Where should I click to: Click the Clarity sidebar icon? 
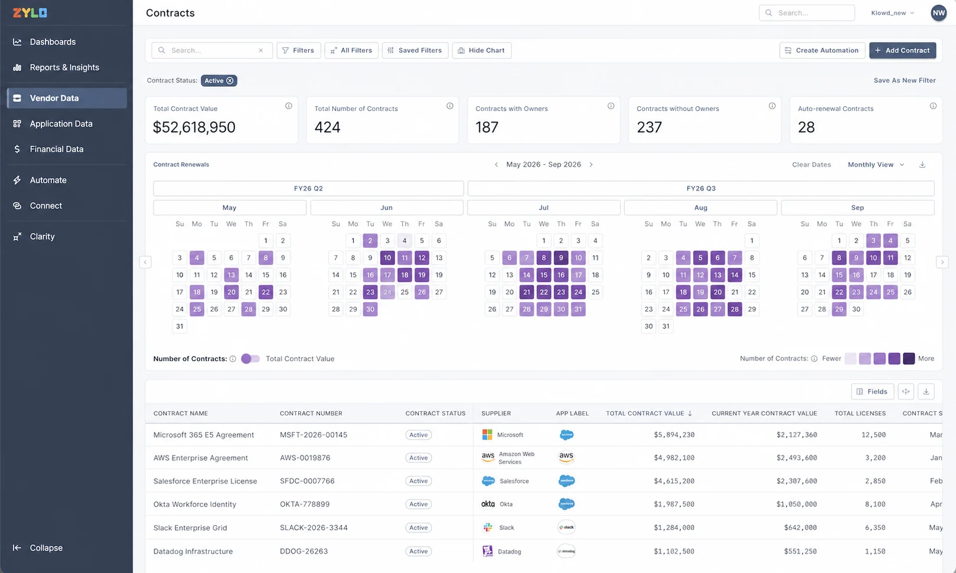17,237
